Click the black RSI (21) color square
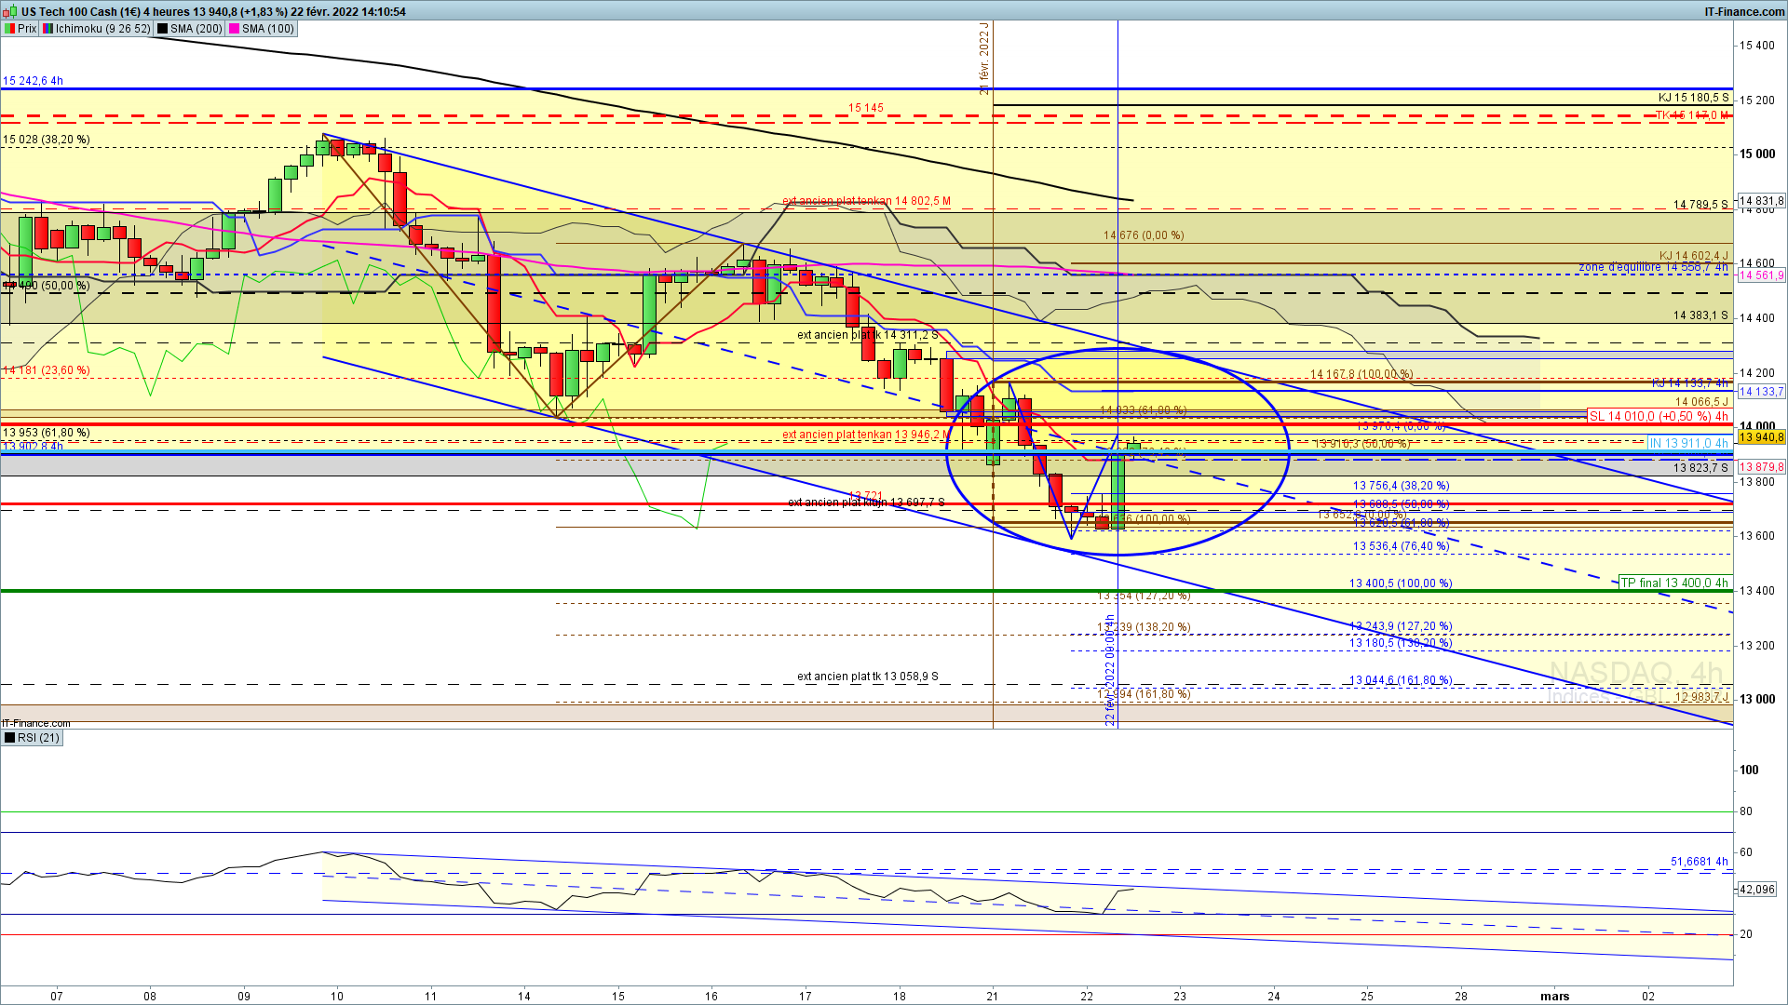The height and width of the screenshot is (1005, 1788). [9, 738]
